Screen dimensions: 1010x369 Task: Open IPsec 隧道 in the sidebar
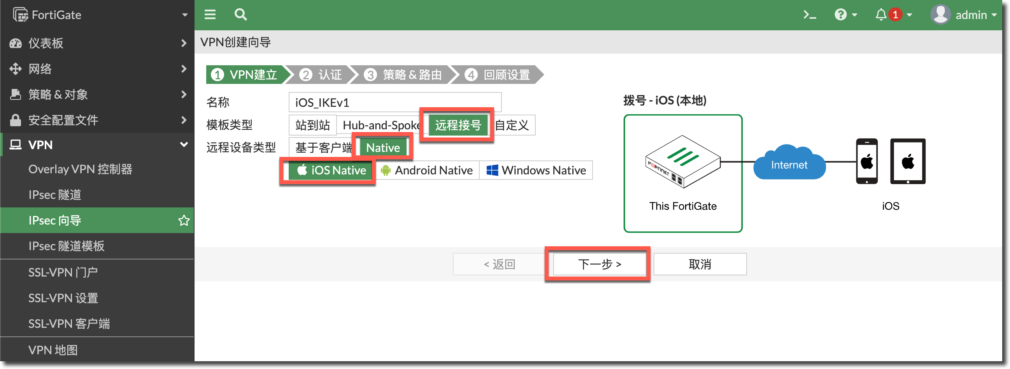click(x=55, y=195)
